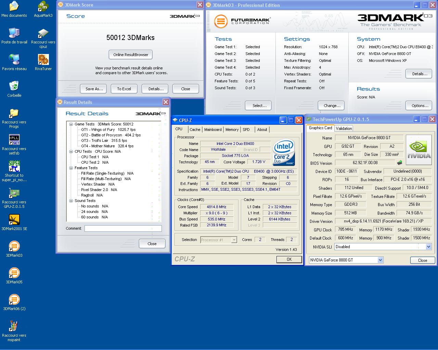This screenshot has width=438, height=350.
Task: Click Close button in GPU-Z
Action: [x=423, y=260]
